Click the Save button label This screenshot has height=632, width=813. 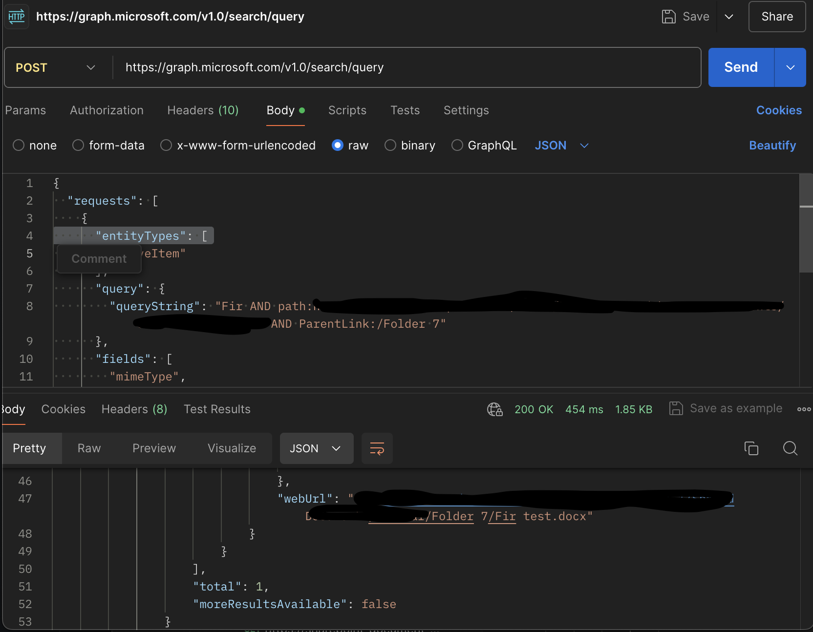(x=696, y=17)
